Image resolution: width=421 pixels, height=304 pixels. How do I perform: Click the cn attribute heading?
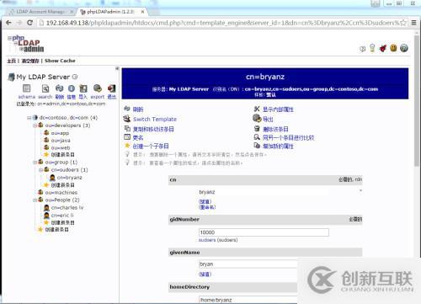tap(173, 179)
